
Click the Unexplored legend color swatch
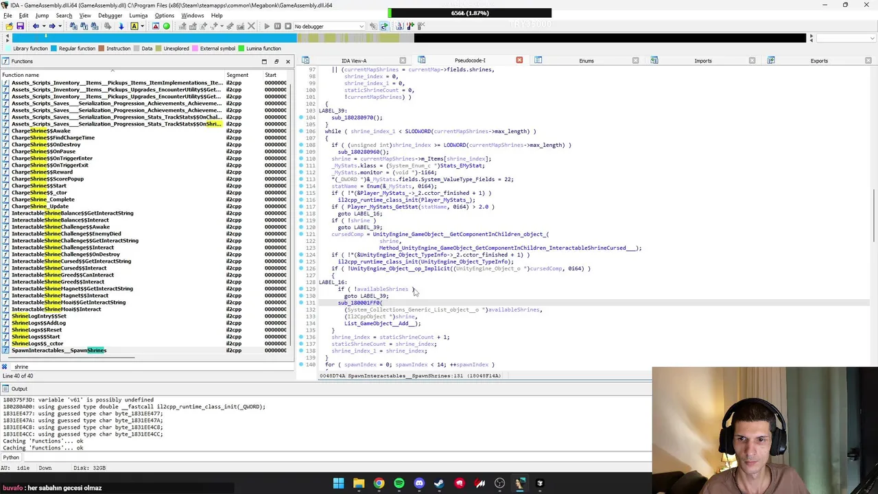(x=158, y=49)
